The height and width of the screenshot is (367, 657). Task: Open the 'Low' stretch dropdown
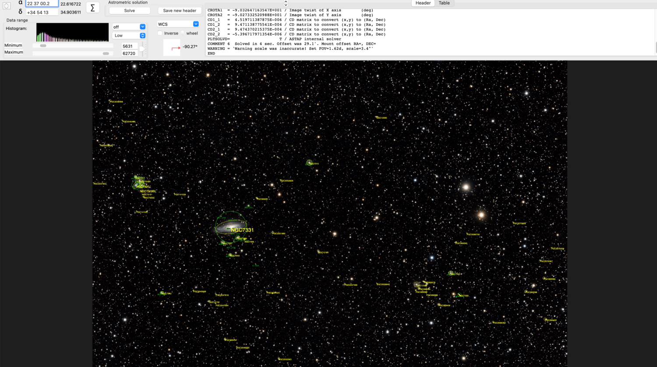pos(129,35)
